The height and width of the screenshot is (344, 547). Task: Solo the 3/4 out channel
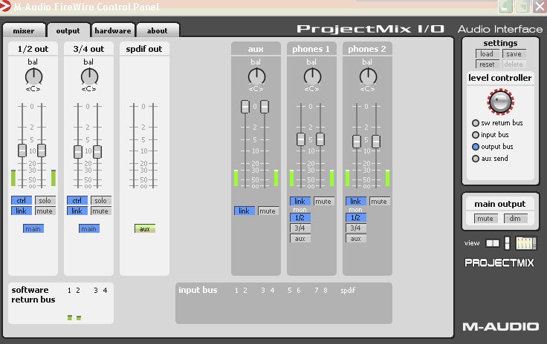point(101,200)
